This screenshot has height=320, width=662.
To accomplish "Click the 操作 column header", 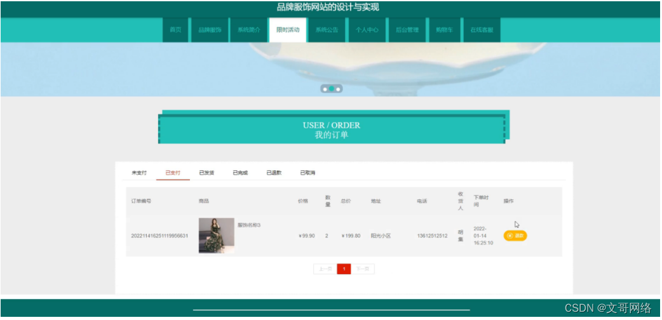I will click(x=509, y=201).
